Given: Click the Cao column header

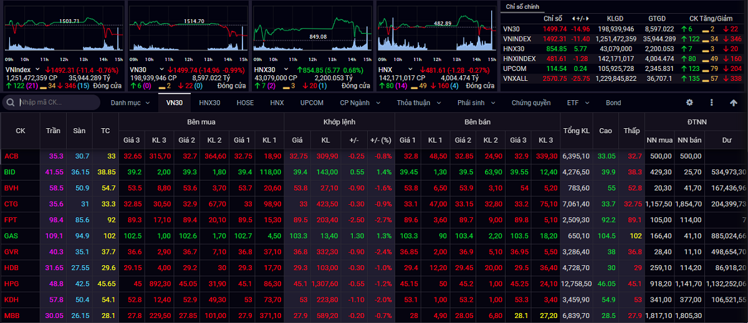Looking at the screenshot, I should pyautogui.click(x=605, y=131).
